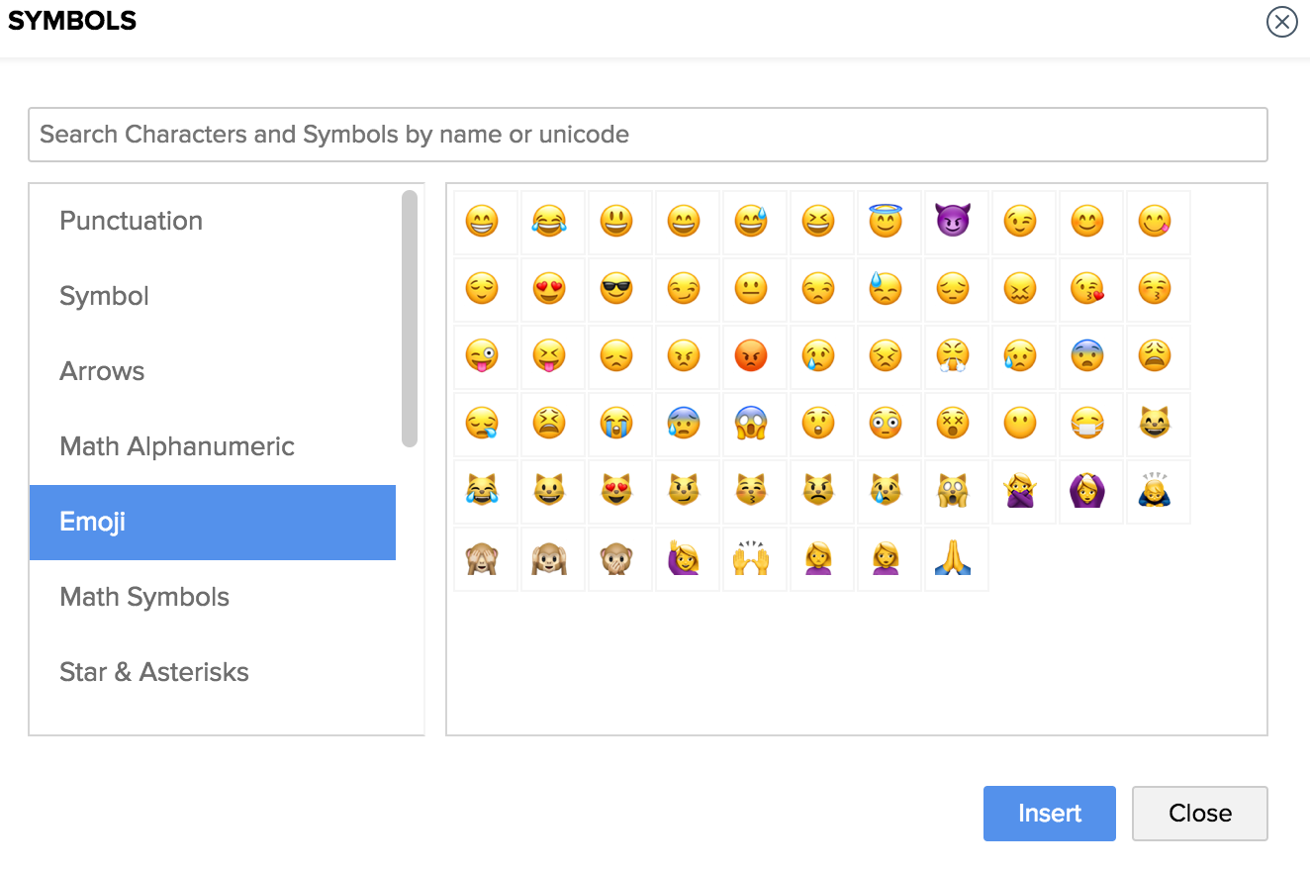Pick the praying hands emoji
Screen dimensions: 1310x871
pyautogui.click(x=953, y=558)
